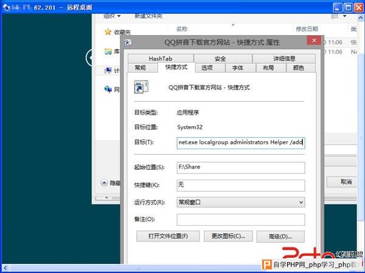Close the shortcut properties dialog with red X
365x273 pixels.
point(314,41)
